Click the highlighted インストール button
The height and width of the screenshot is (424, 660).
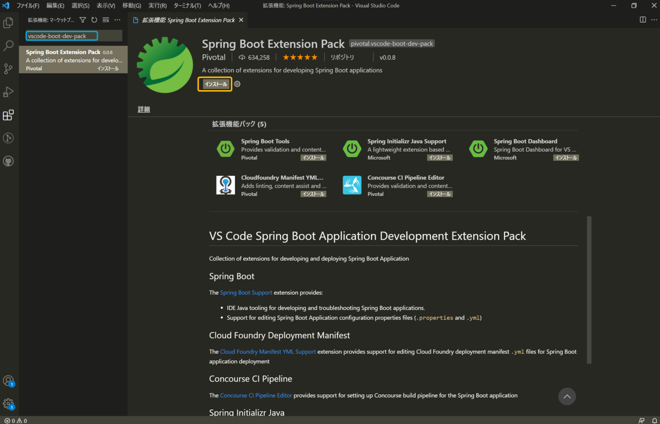(214, 84)
